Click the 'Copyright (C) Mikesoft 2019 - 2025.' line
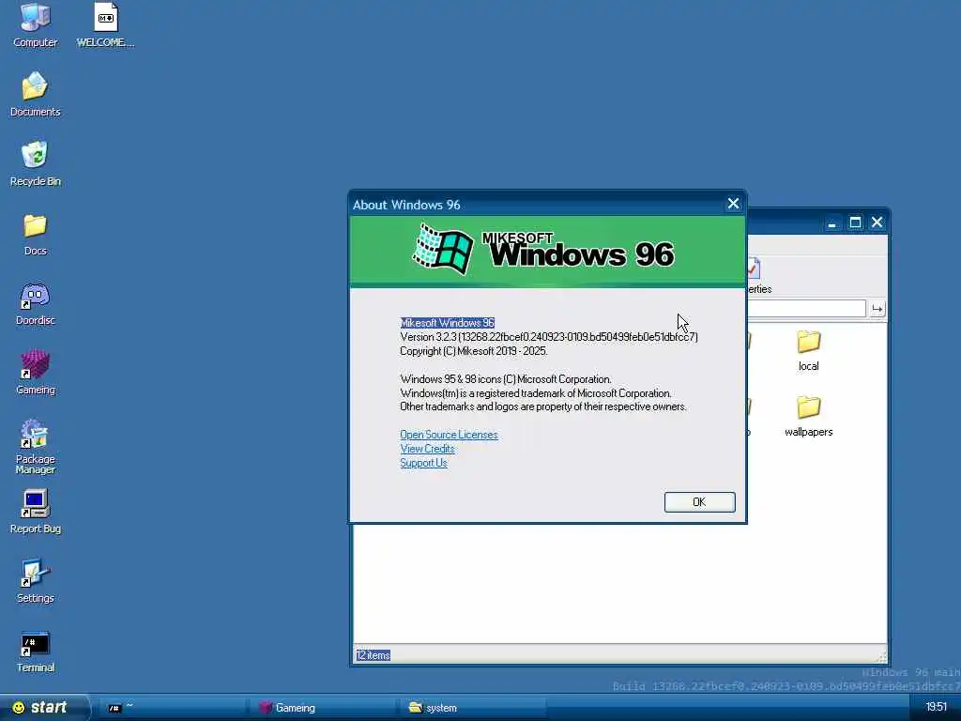 pos(473,351)
